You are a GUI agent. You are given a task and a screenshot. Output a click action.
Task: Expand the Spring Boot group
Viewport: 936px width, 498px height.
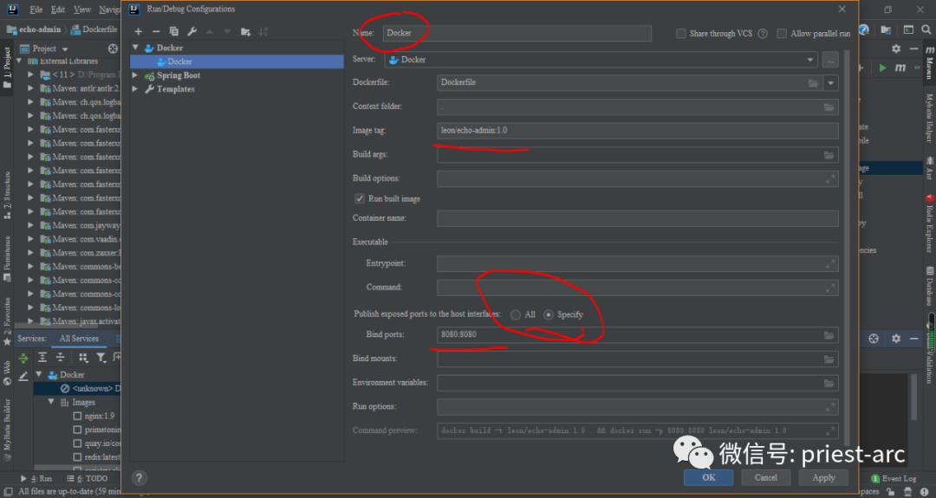(135, 75)
